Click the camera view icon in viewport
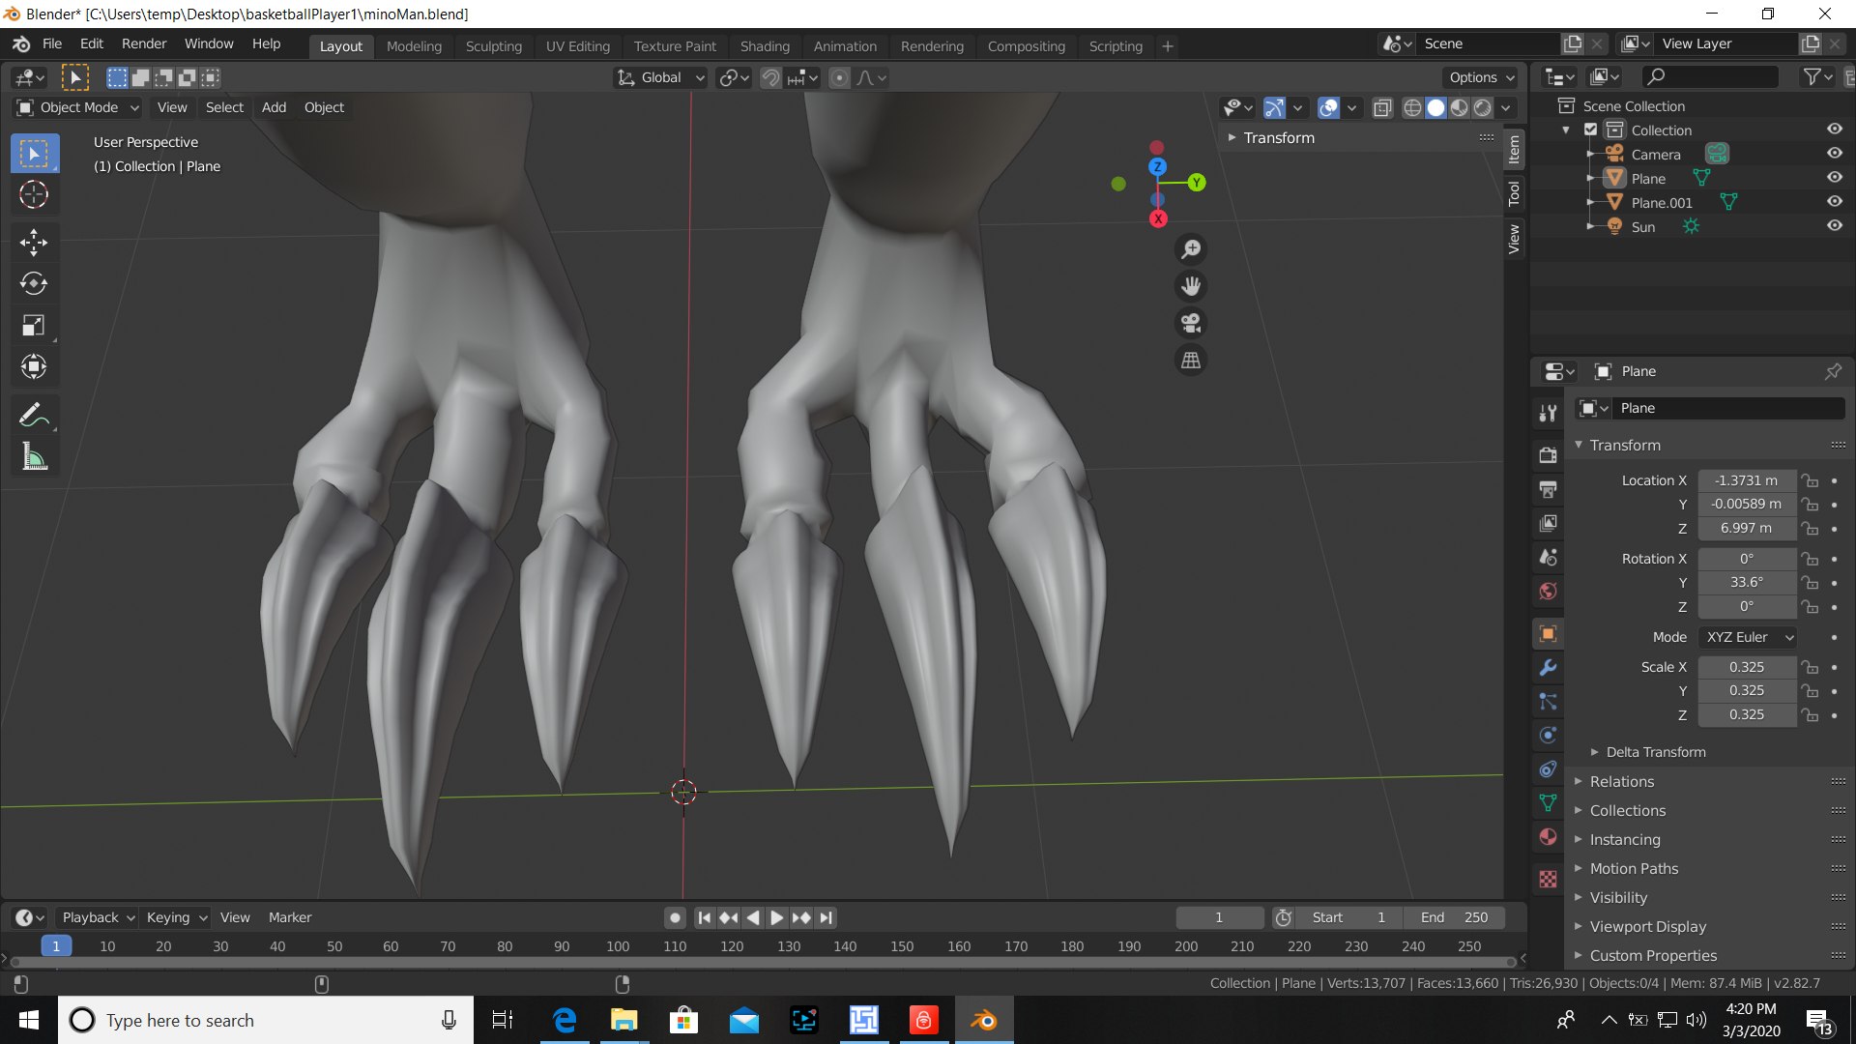The width and height of the screenshot is (1856, 1044). click(1191, 323)
